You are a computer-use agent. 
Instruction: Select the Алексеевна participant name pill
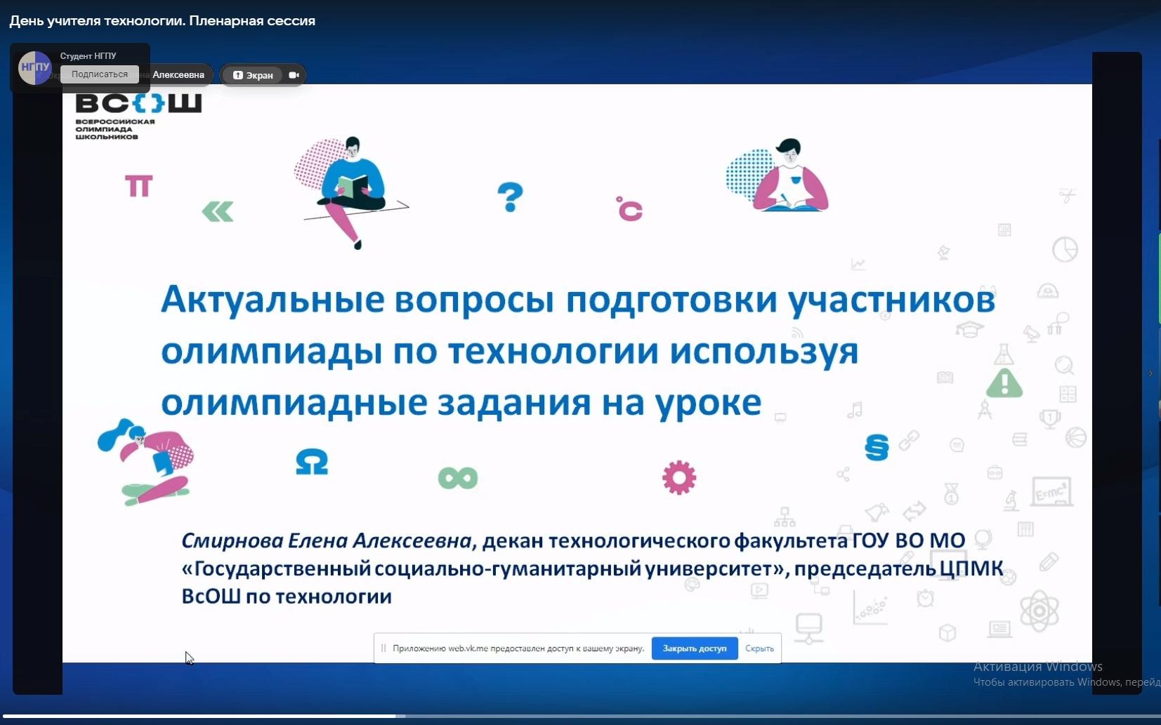point(178,74)
